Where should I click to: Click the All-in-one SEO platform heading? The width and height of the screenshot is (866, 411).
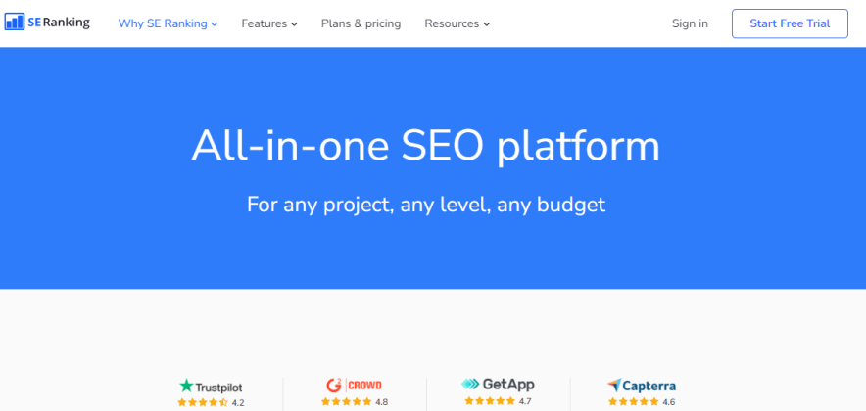click(x=425, y=147)
